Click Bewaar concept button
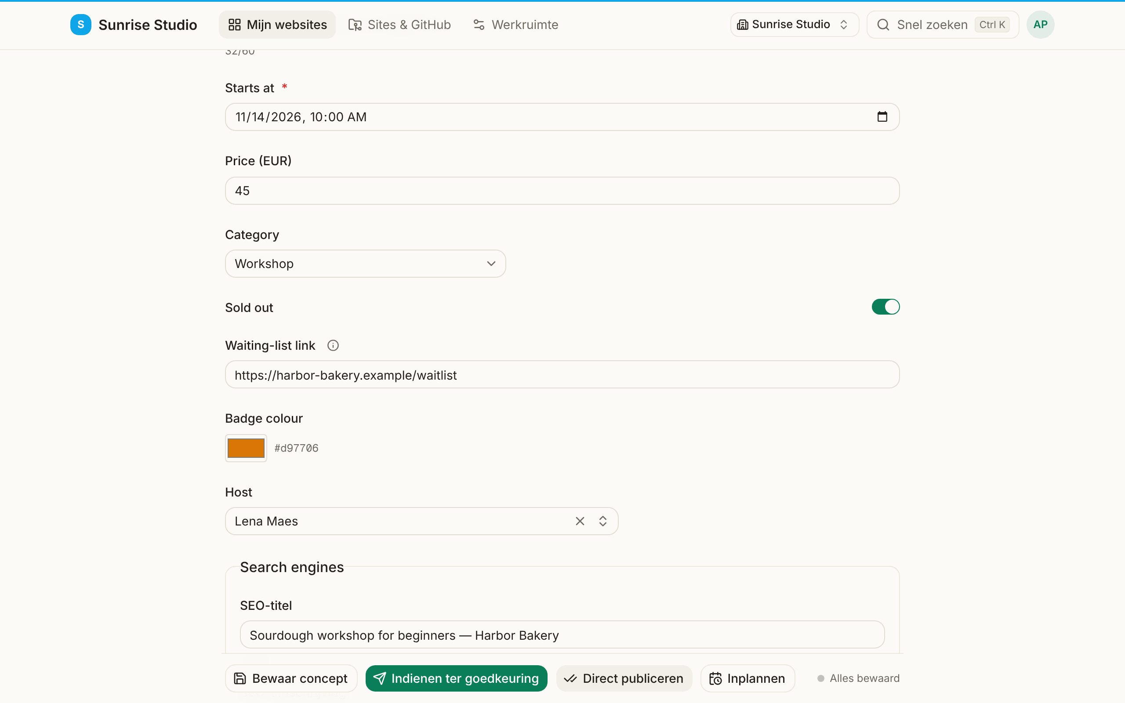Viewport: 1125px width, 703px height. click(291, 678)
